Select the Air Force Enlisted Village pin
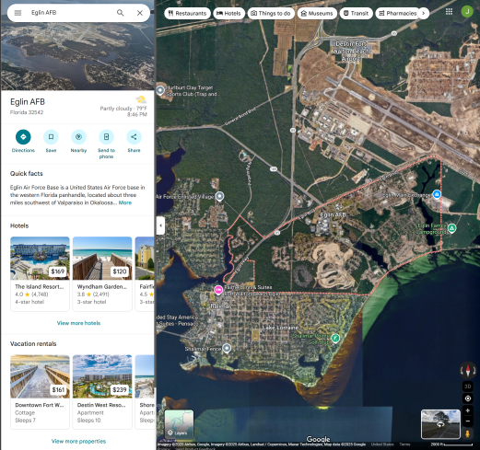The image size is (480, 450). tap(219, 196)
